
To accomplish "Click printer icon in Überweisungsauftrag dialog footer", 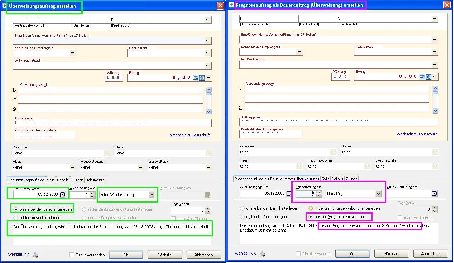I will click(36, 255).
